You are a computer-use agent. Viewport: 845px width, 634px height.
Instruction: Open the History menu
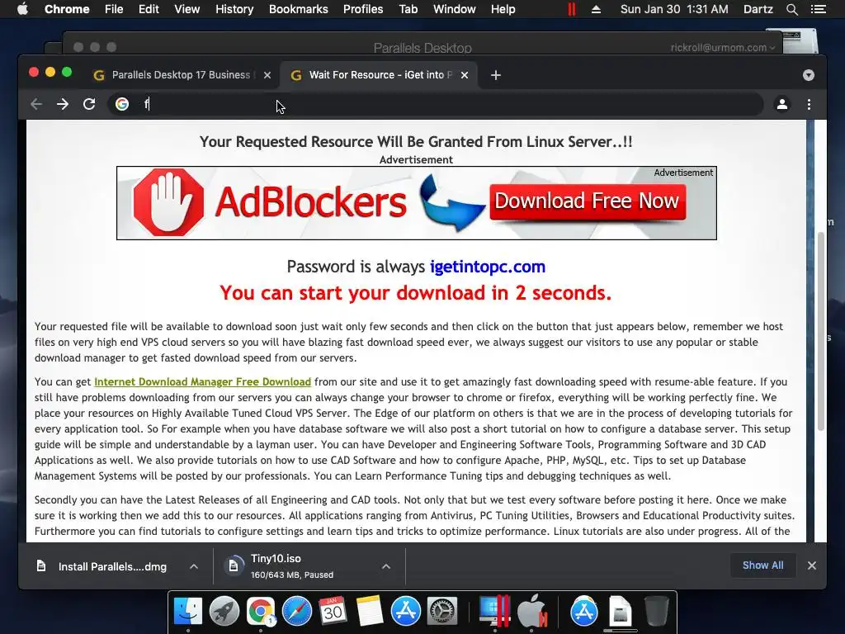click(x=234, y=9)
